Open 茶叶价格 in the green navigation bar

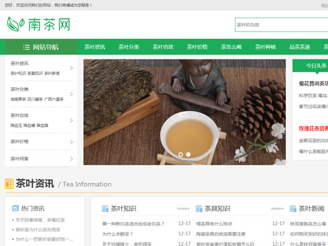pos(197,47)
